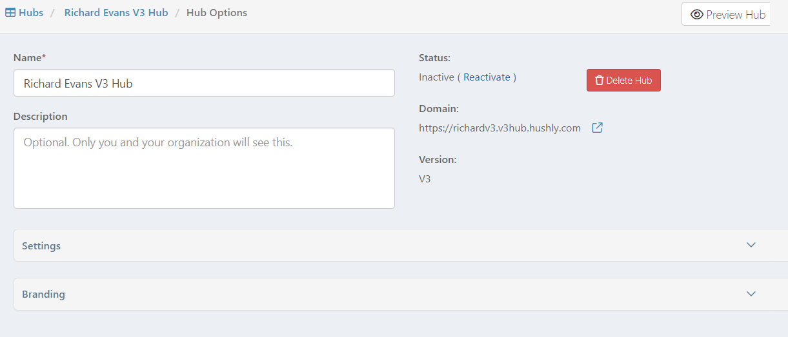Screen dimensions: 788x337
Task: Click the Version: label
Action: coord(438,160)
